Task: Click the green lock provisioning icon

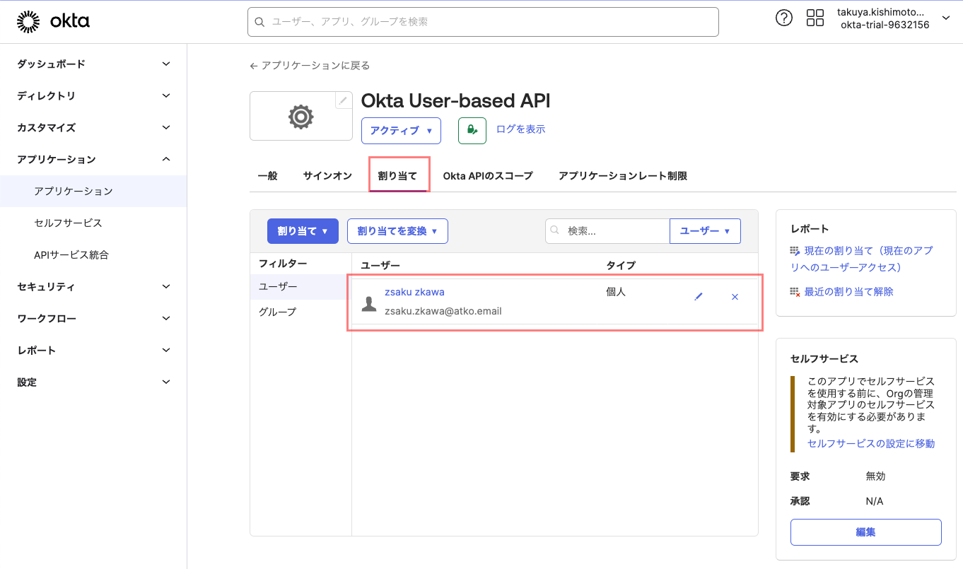Action: pos(472,130)
